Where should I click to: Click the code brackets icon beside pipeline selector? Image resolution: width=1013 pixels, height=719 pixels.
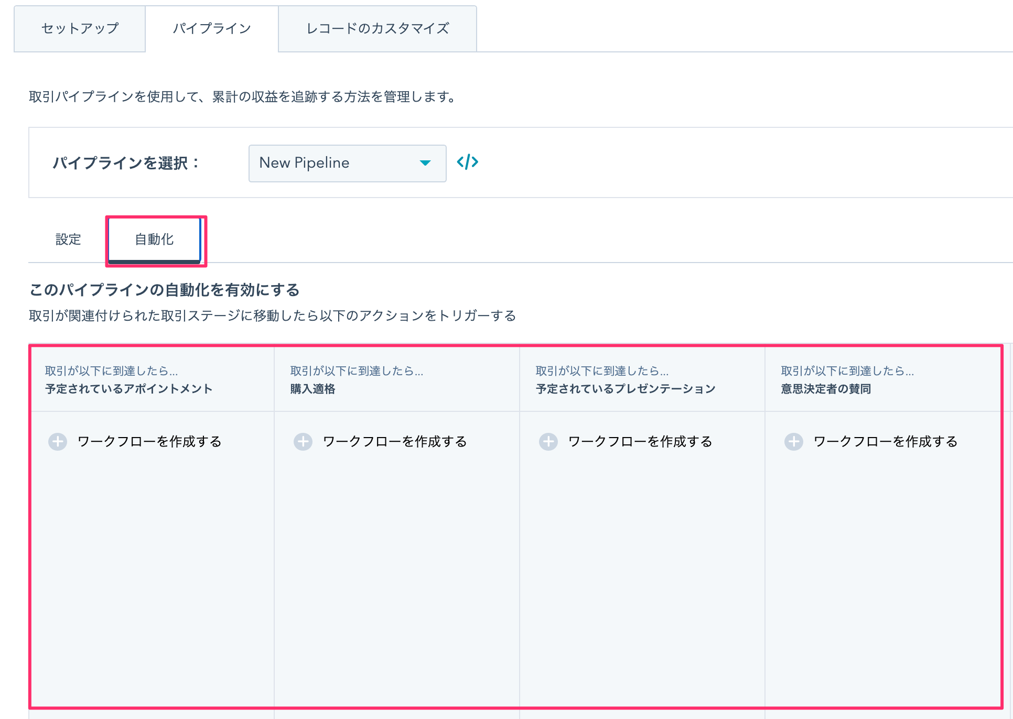(x=467, y=162)
